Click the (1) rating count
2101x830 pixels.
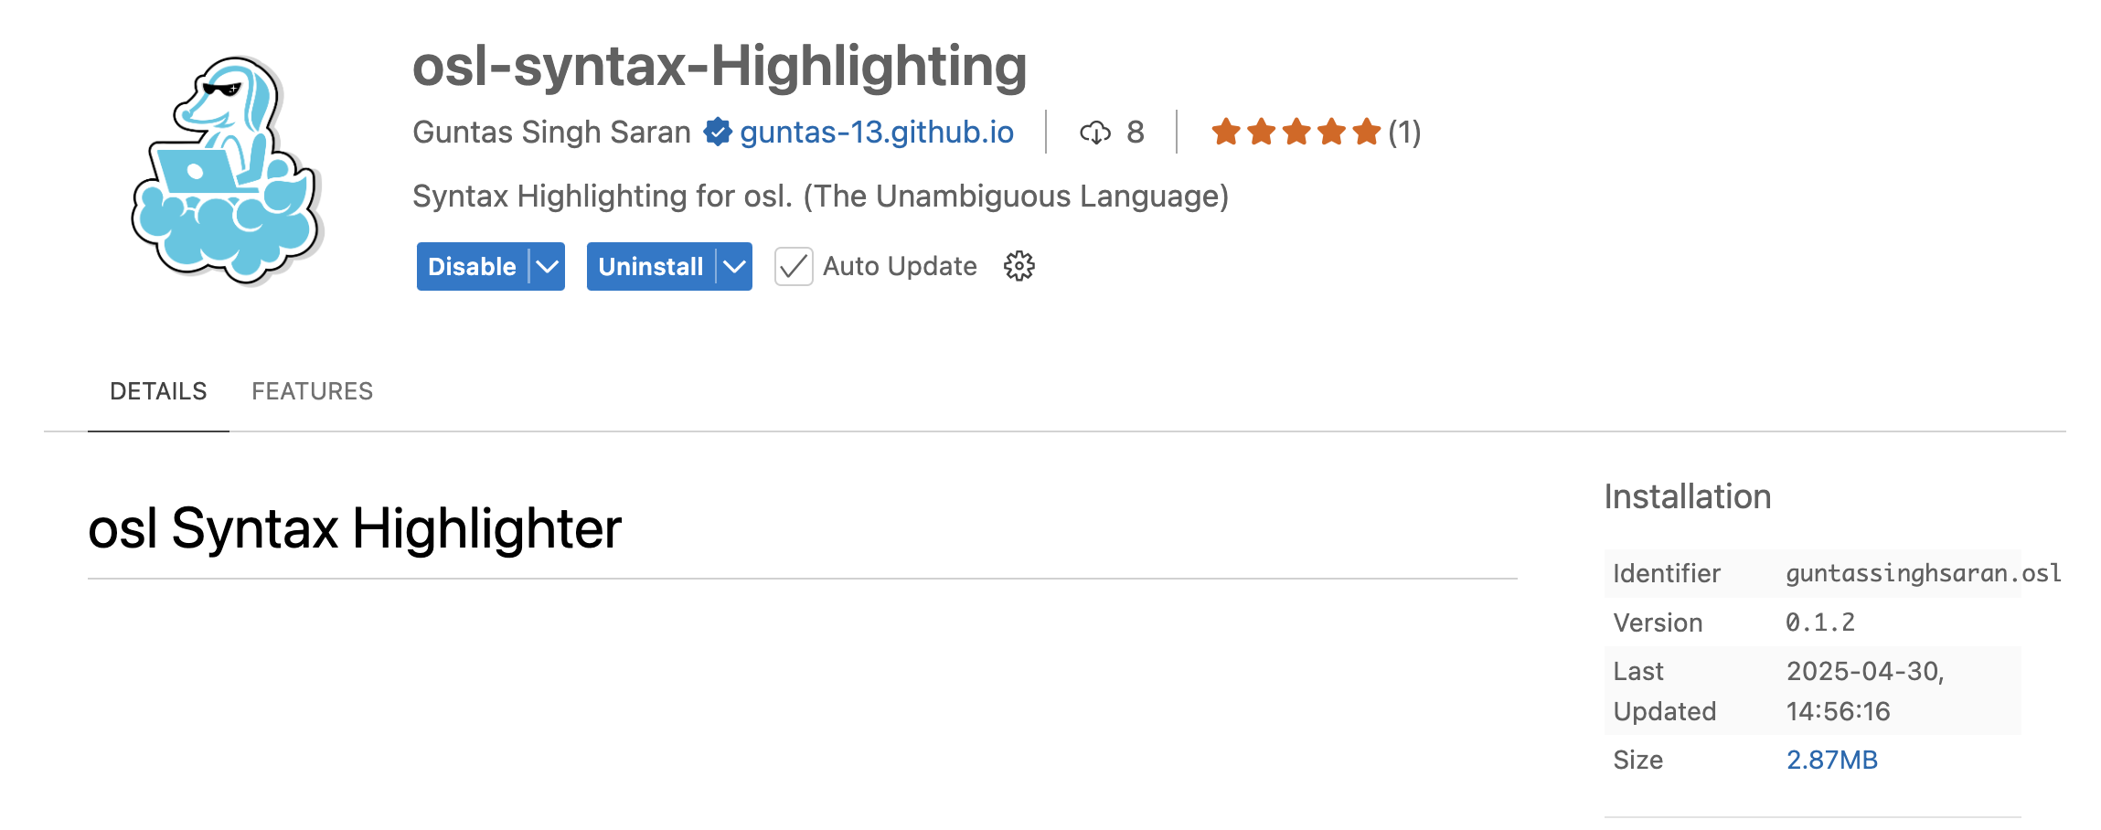coord(1404,133)
